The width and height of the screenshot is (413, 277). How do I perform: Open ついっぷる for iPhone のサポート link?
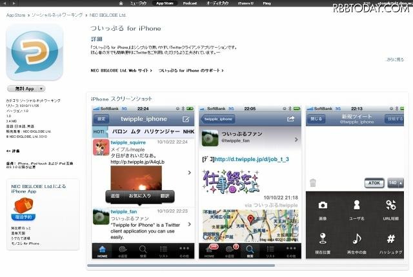pyautogui.click(x=191, y=70)
